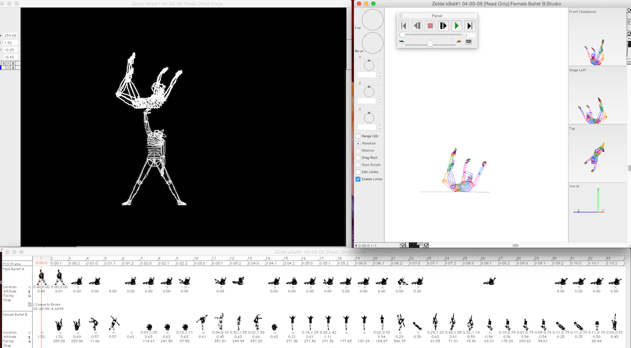Click the playback speed slider handle
This screenshot has height=348, width=631.
[430, 42]
